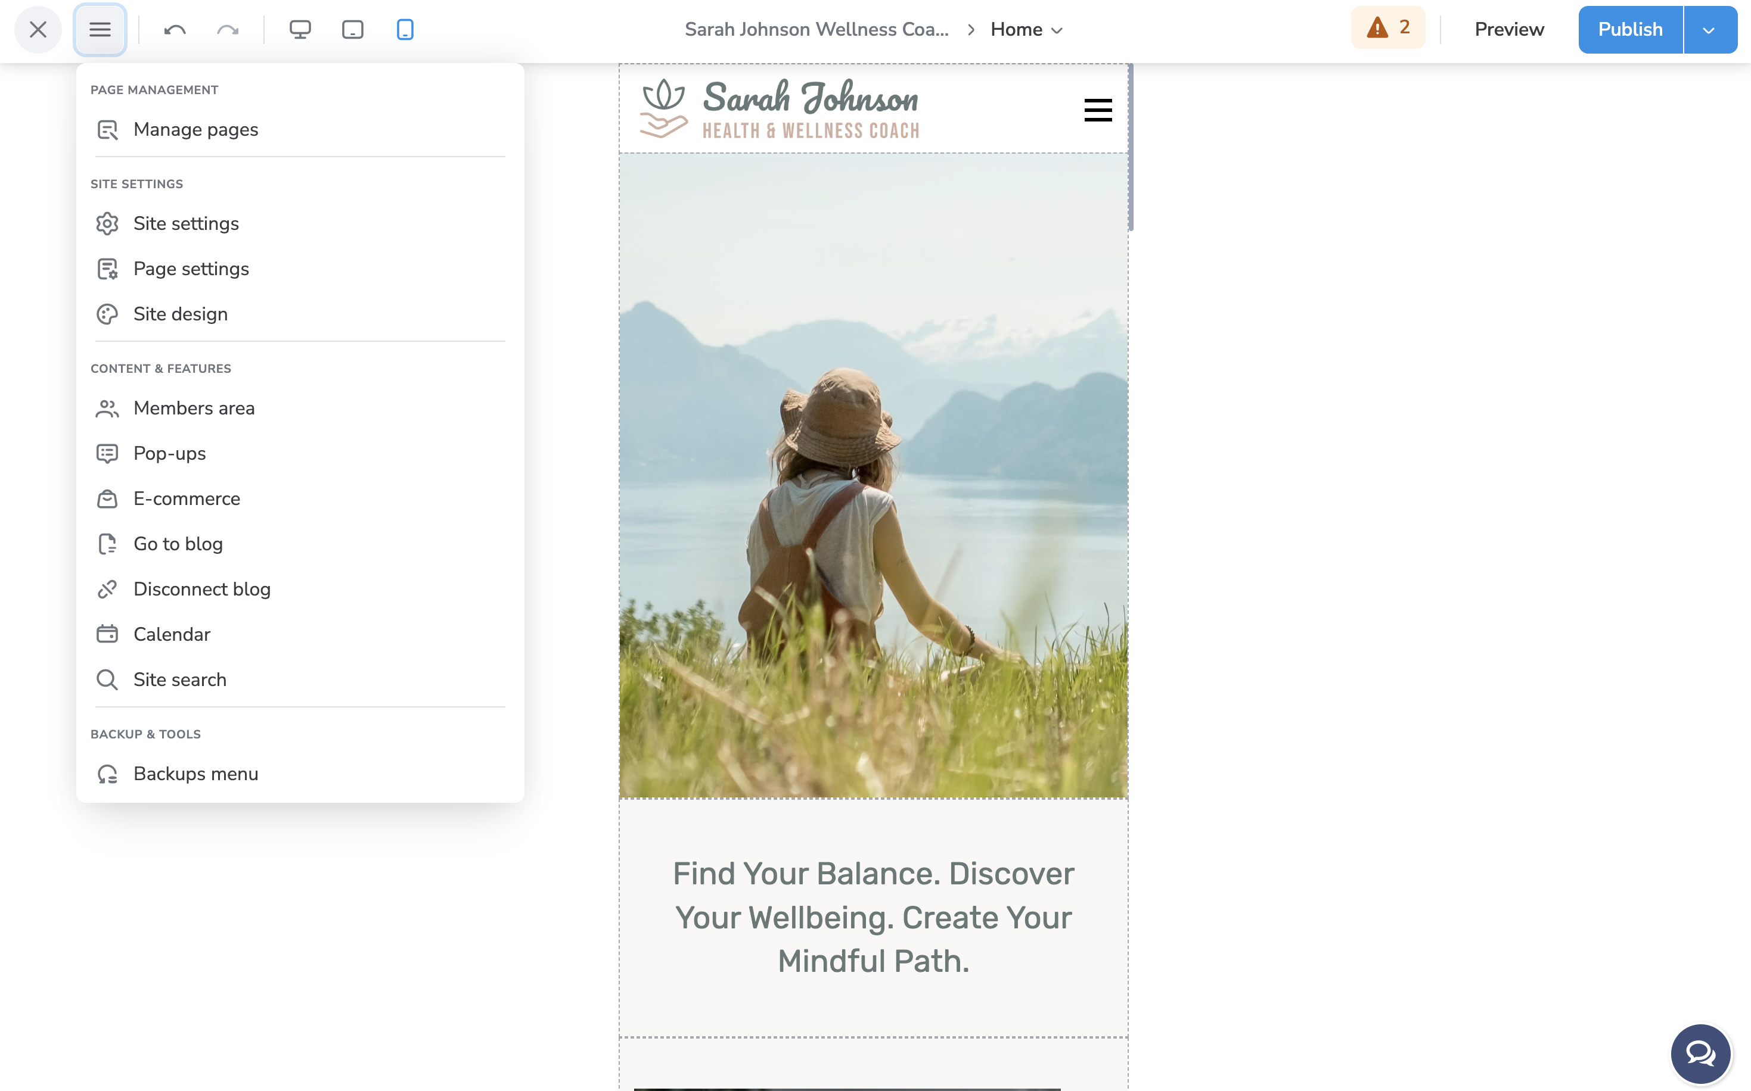Screen dimensions: 1751x1091
Task: Open Site search settings
Action: pos(180,679)
